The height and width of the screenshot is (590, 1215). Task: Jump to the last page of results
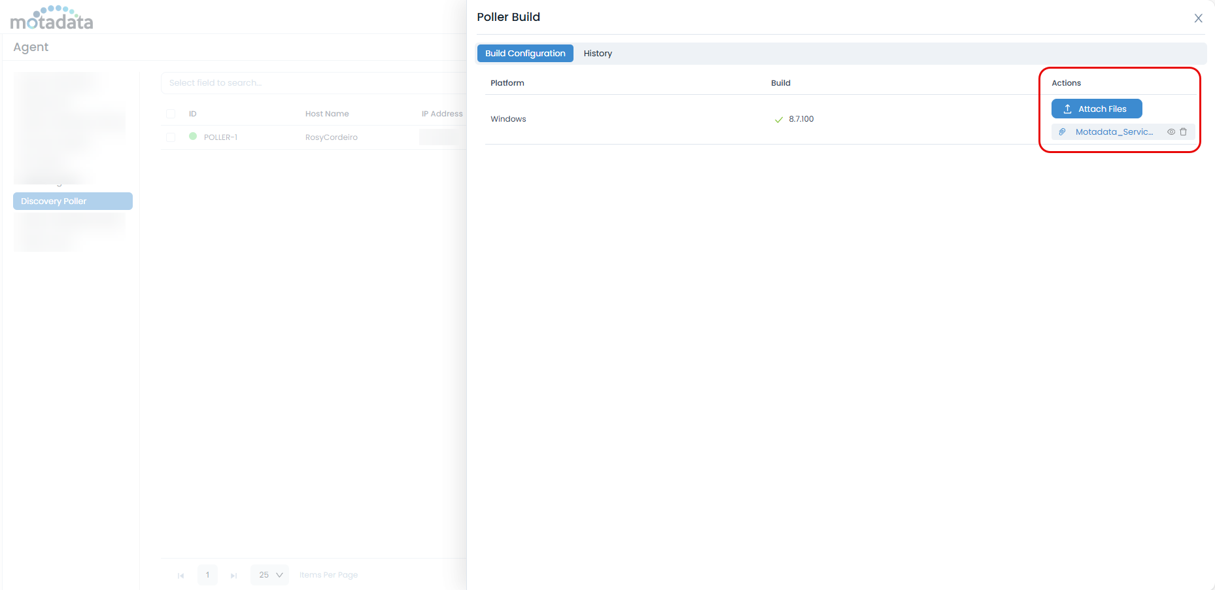click(233, 576)
